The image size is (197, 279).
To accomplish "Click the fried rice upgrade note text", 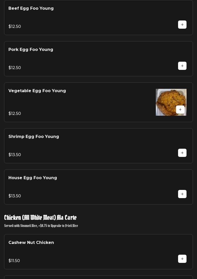I will (41, 226).
